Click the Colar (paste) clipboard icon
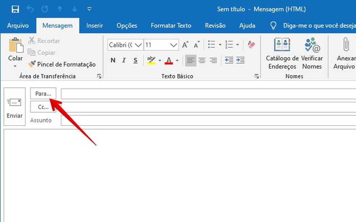 [16, 46]
